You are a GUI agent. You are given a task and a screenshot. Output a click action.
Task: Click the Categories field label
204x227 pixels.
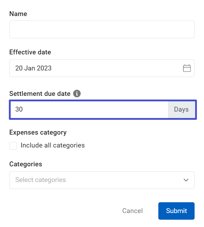(26, 164)
